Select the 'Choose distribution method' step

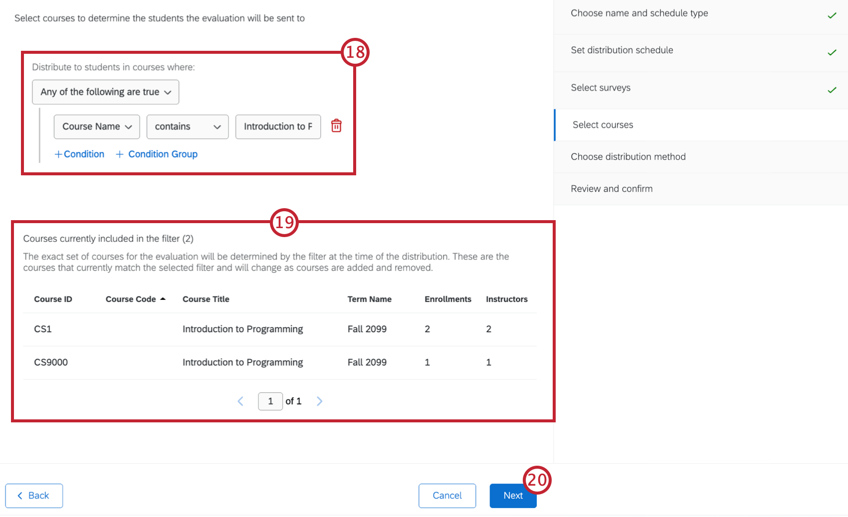point(629,156)
